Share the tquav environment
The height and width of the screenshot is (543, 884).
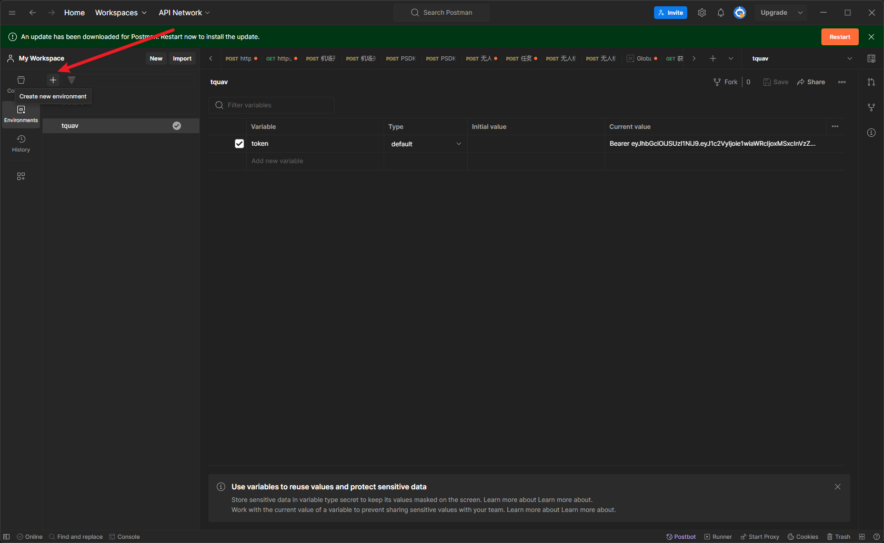811,82
